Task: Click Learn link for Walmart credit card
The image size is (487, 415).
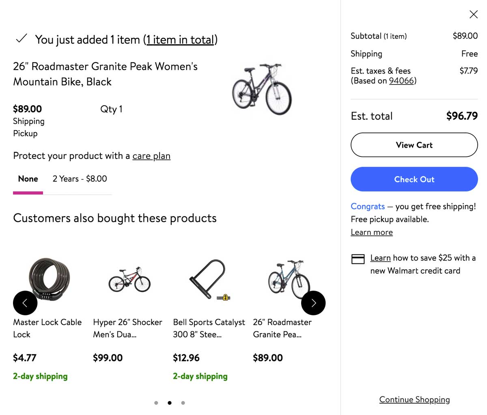Action: (380, 258)
